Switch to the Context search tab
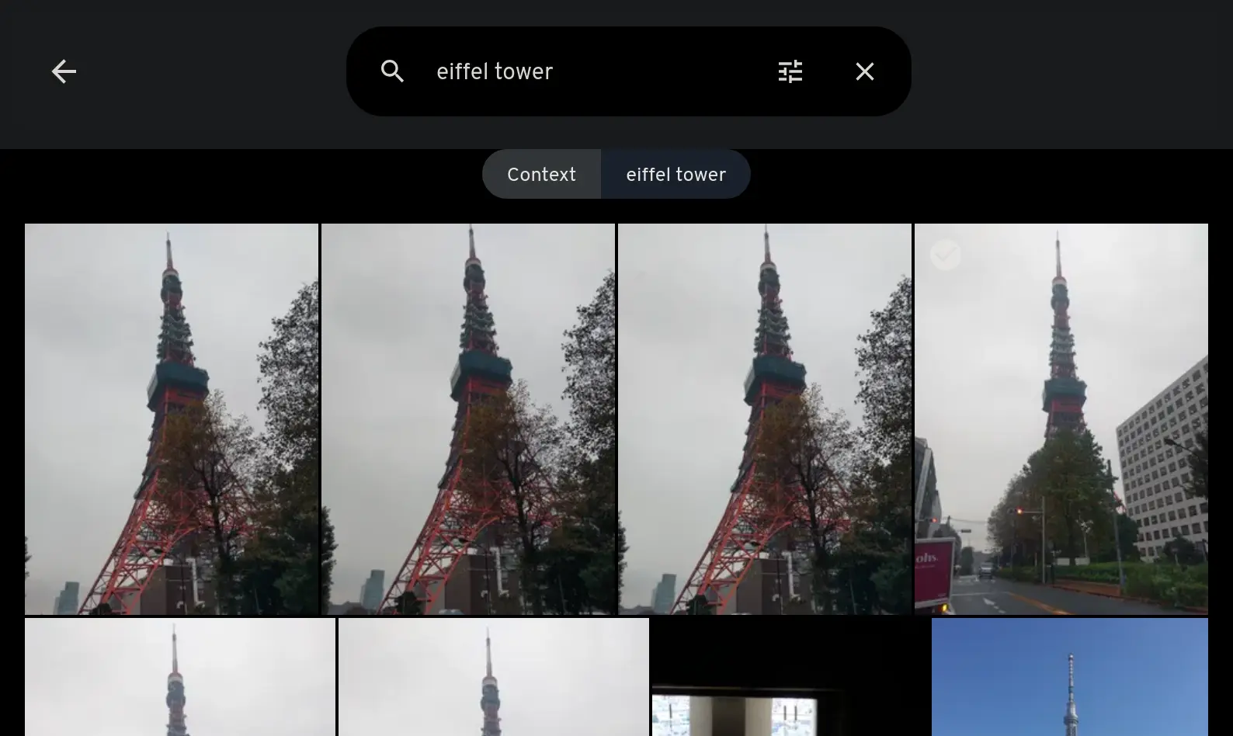Image resolution: width=1233 pixels, height=736 pixels. point(542,174)
